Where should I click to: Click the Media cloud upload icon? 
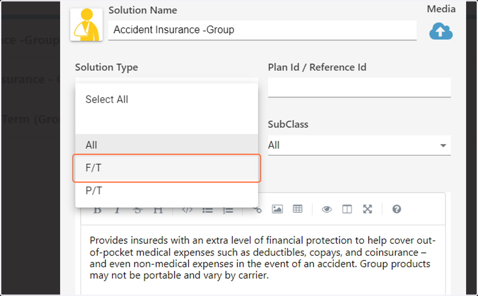pyautogui.click(x=441, y=31)
